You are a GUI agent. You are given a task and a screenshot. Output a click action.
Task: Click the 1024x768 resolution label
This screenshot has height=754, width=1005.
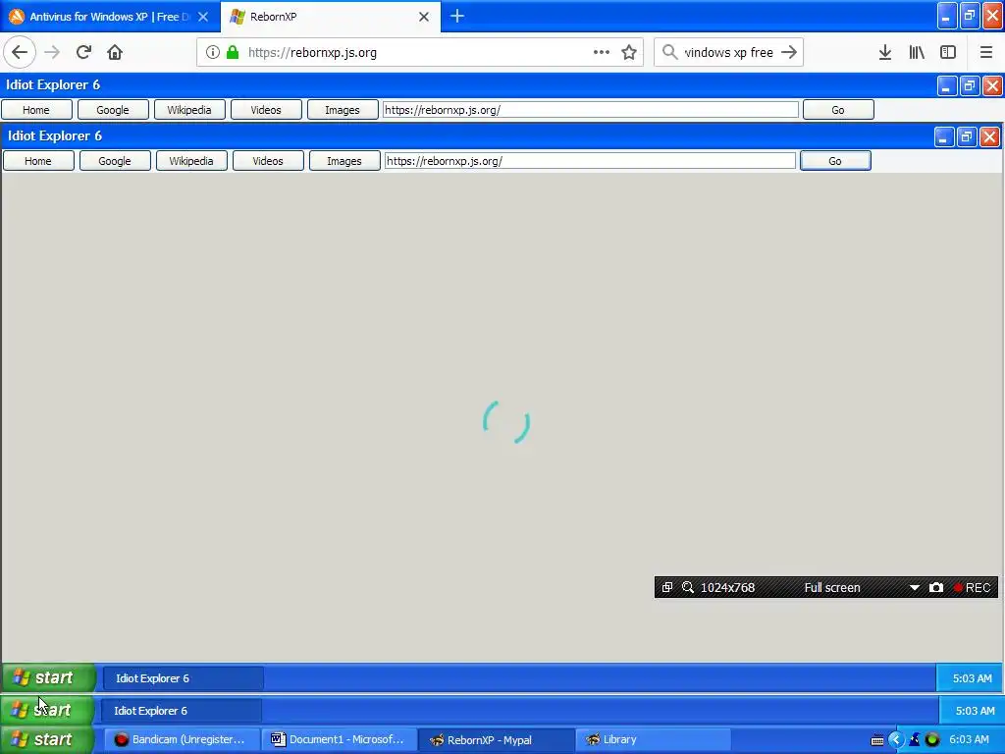tap(727, 587)
